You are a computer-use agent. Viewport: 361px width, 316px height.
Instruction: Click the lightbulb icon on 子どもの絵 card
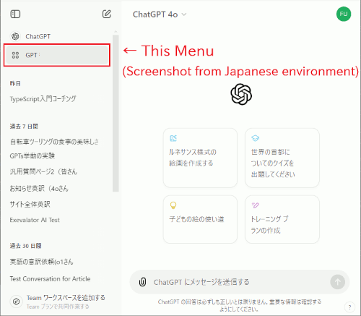[x=173, y=205]
